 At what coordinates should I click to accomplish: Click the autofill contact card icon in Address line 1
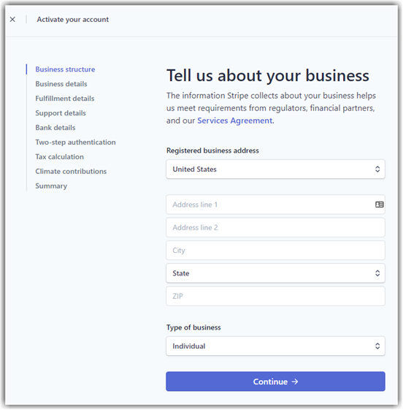(x=379, y=205)
